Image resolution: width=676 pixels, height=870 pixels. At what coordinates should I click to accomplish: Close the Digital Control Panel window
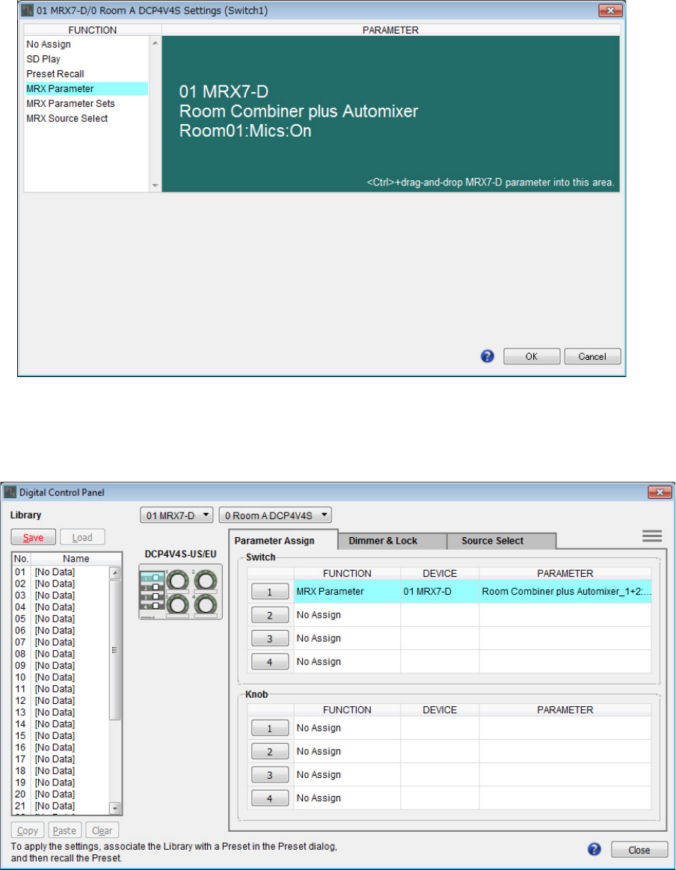(660, 492)
